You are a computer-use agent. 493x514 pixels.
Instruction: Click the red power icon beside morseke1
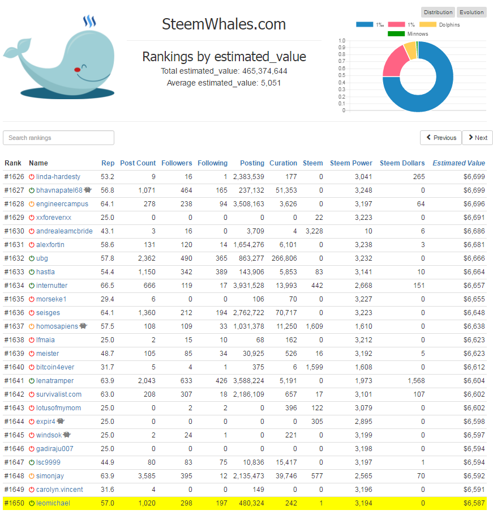click(32, 299)
